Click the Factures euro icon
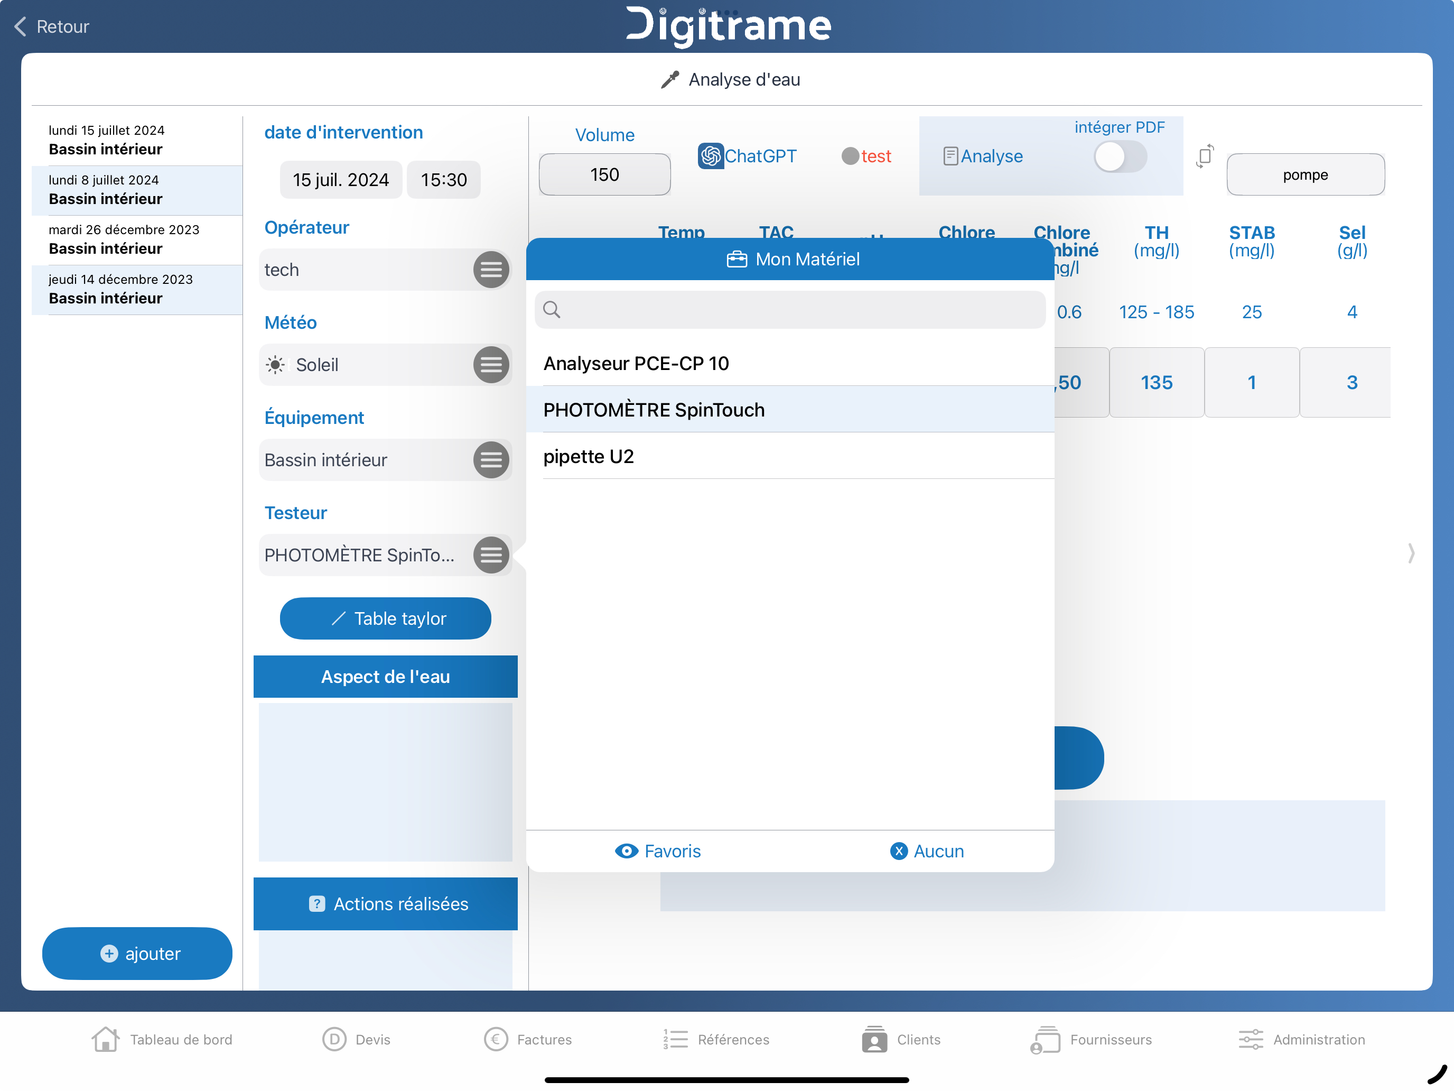Viewport: 1454px width, 1091px height. pyautogui.click(x=496, y=1039)
